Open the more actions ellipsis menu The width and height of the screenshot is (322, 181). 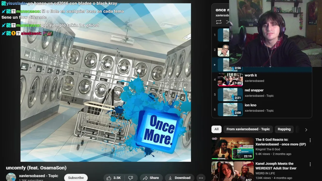coord(201,178)
